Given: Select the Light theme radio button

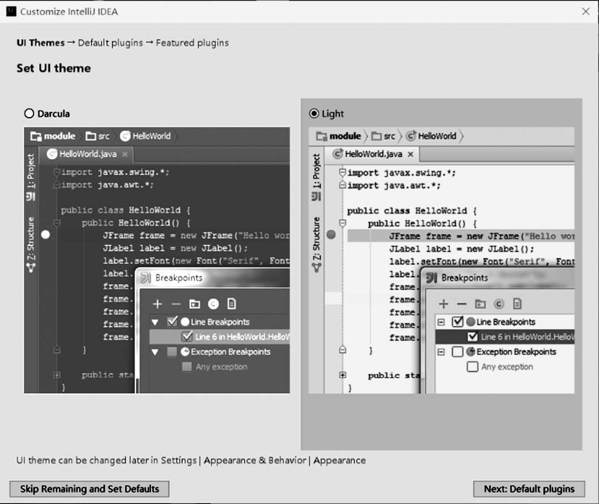Looking at the screenshot, I should point(314,113).
